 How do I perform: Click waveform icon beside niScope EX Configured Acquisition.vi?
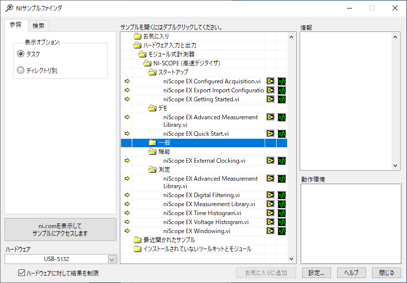point(282,81)
